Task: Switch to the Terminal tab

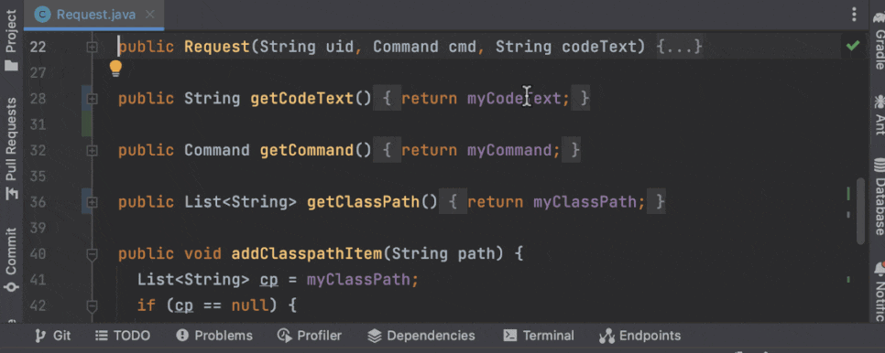Action: (x=539, y=337)
